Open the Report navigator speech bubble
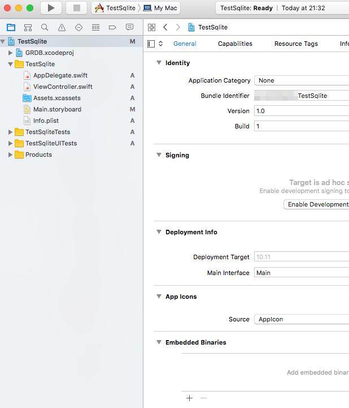Image resolution: width=349 pixels, height=408 pixels. pyautogui.click(x=129, y=27)
